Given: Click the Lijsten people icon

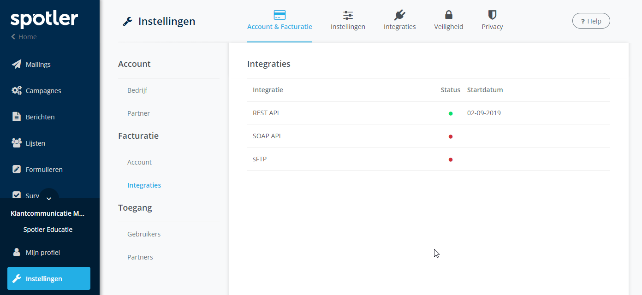Looking at the screenshot, I should pos(17,143).
